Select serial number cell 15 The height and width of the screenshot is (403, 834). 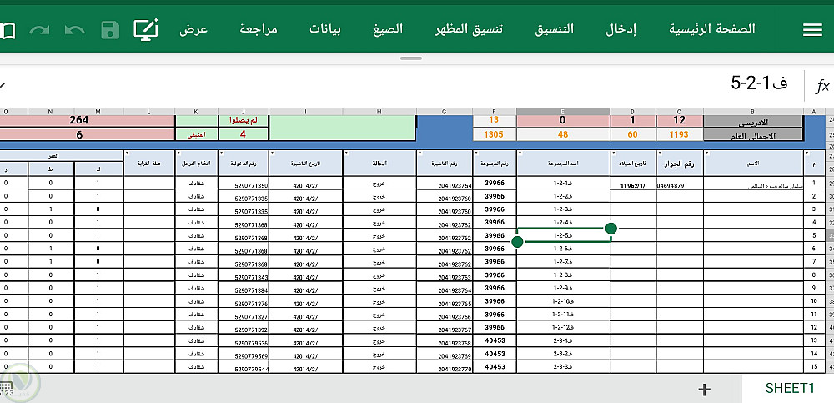point(814,367)
